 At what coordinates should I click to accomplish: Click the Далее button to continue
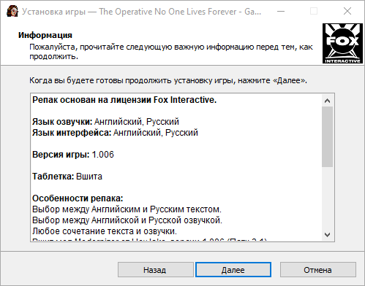(233, 270)
